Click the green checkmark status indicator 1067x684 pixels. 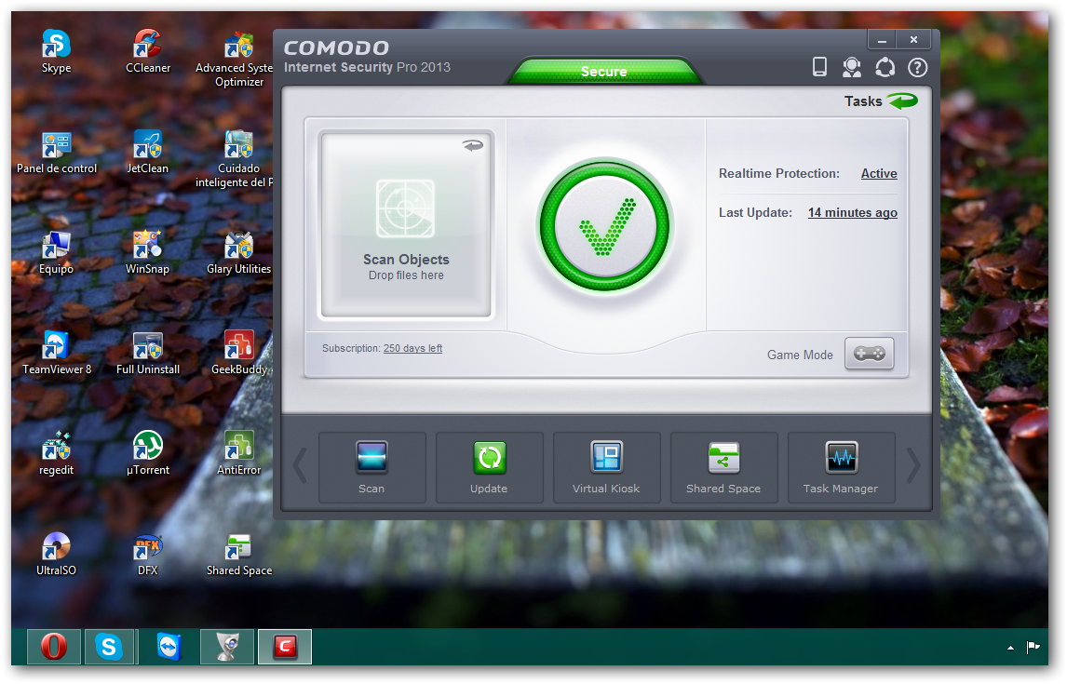point(604,226)
